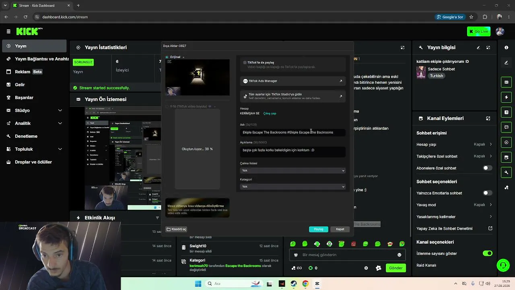Click the user avatar in Kick header

[x=500, y=31]
